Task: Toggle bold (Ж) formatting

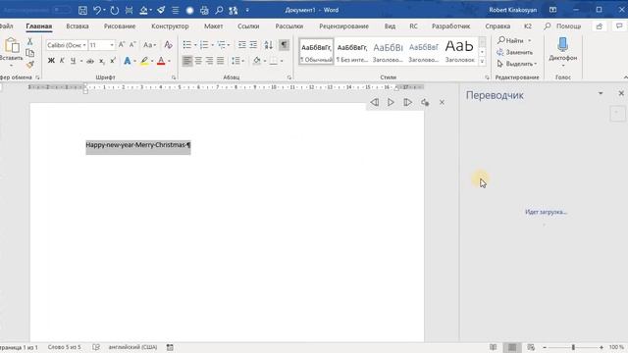Action: [x=51, y=61]
